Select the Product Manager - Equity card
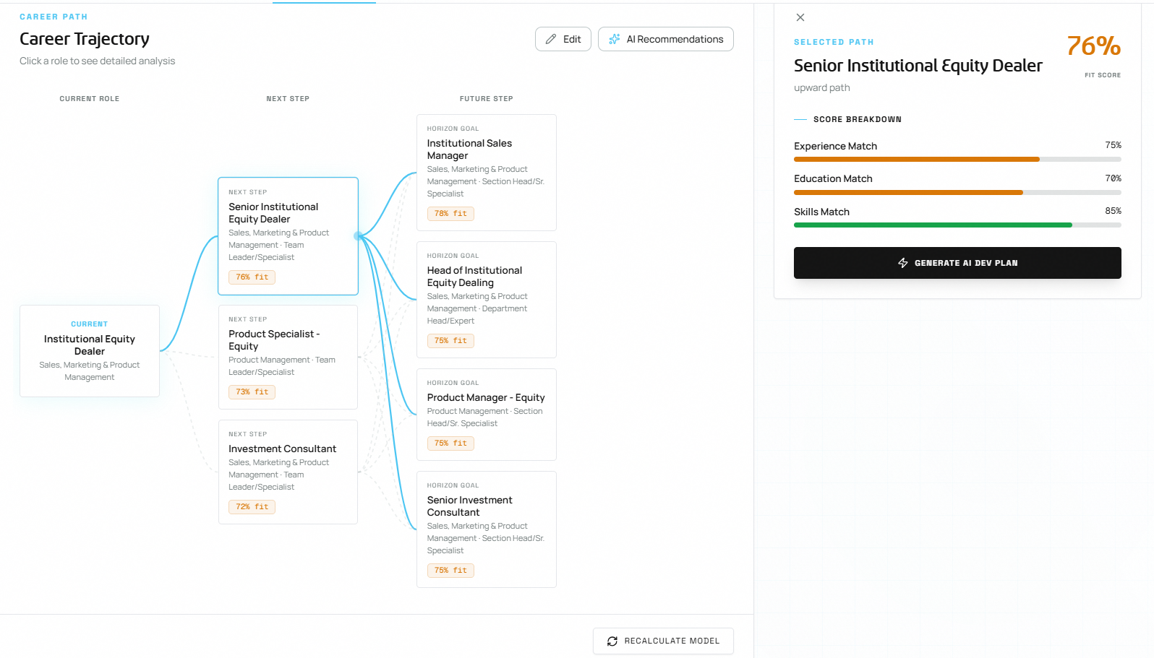Screen dimensions: 1154x658 pyautogui.click(x=486, y=414)
